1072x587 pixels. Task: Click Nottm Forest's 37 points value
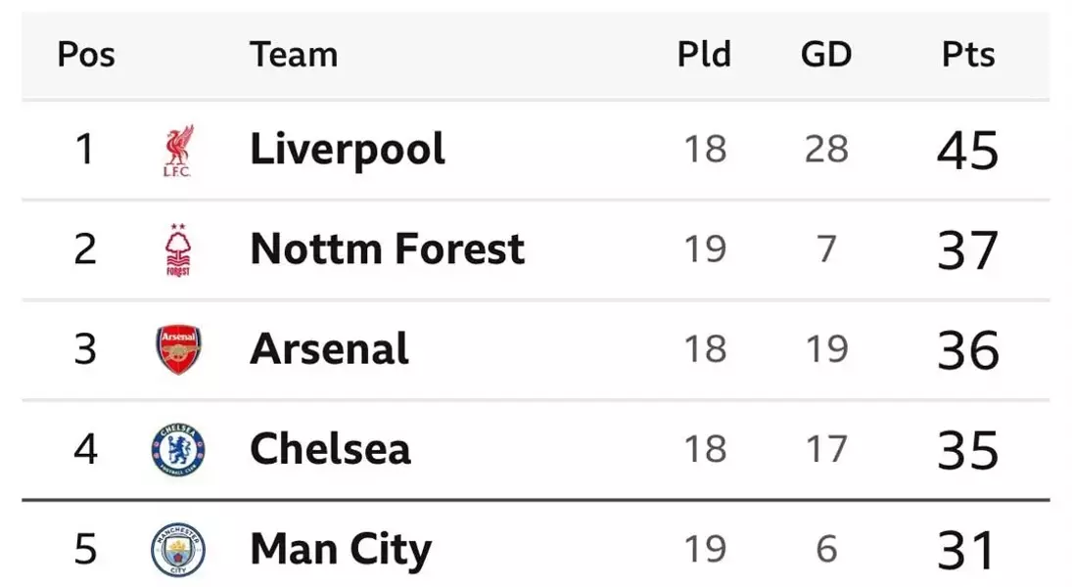tap(967, 250)
